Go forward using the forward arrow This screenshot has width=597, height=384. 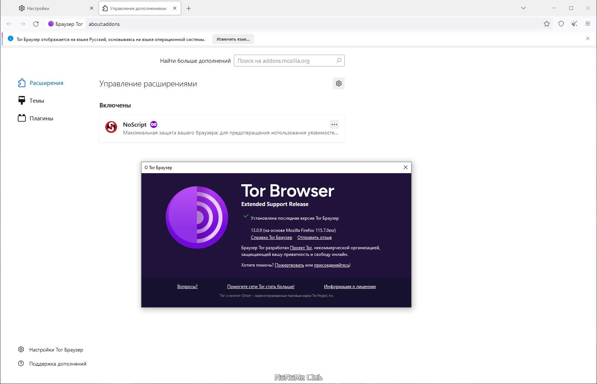point(23,24)
